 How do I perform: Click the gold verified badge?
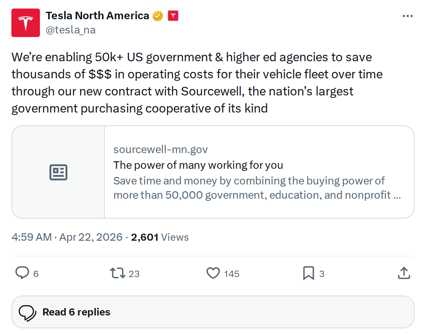pos(158,15)
